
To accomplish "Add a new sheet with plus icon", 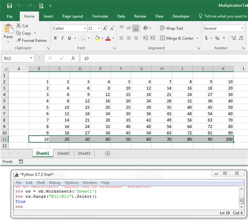I will click(108, 153).
